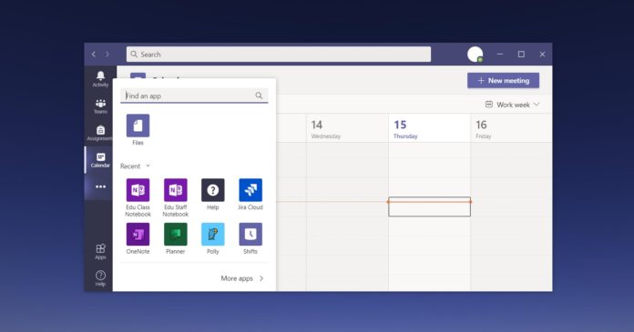Select the 16 Friday column header
The image size is (634, 332).
[x=512, y=128]
